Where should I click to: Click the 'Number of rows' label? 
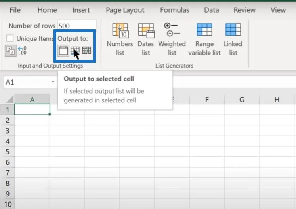click(32, 26)
